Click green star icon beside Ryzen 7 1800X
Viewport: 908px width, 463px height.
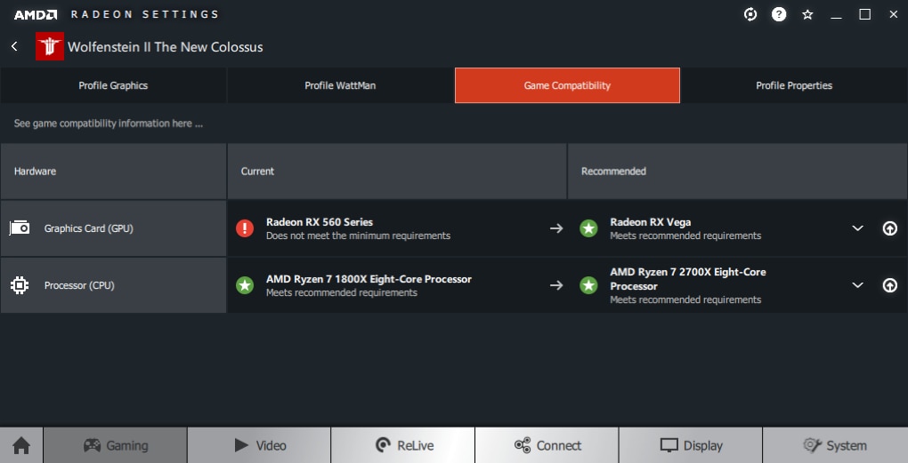[245, 285]
